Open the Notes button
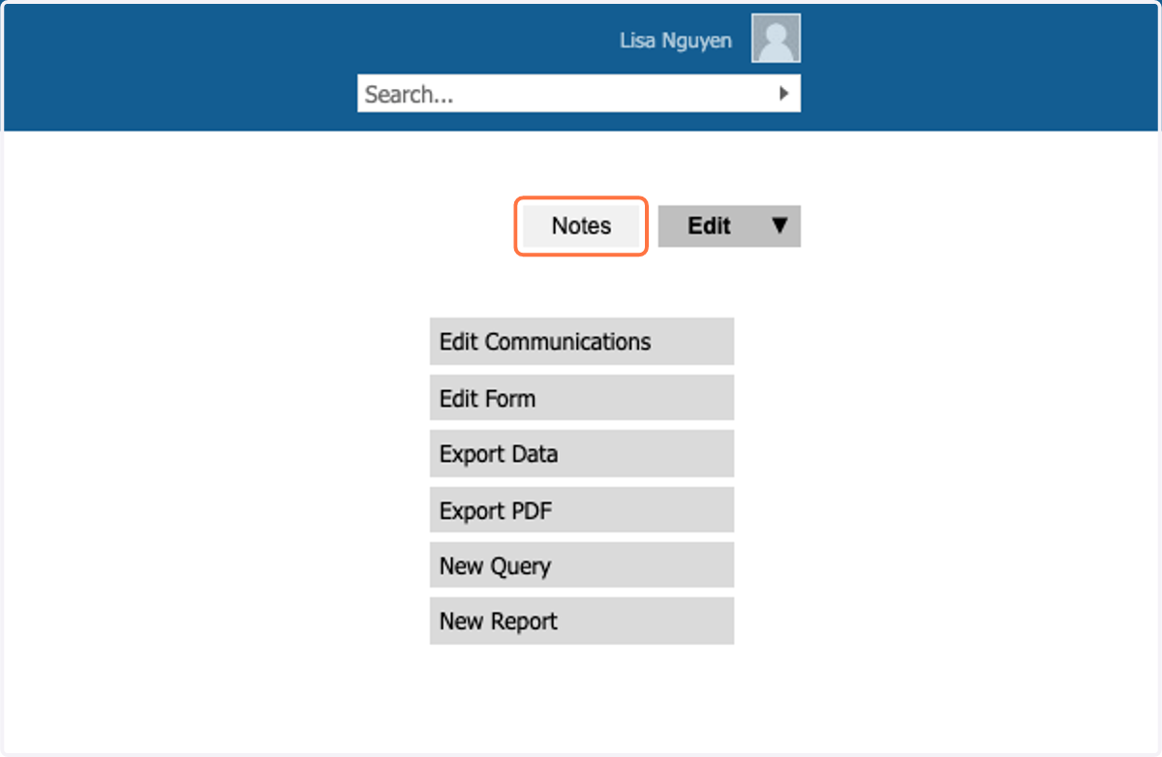Viewport: 1162px width, 757px height. 581,226
